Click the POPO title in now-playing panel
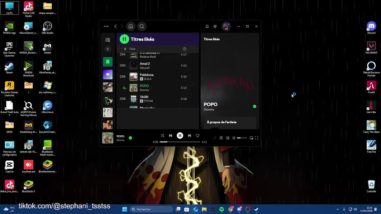Screen dimensions: 381x214 (x=210, y=104)
